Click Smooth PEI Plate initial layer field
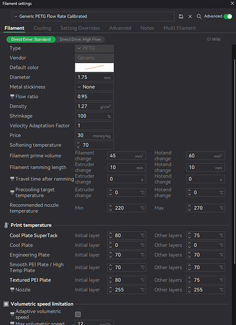This screenshot has width=236, height=325. coord(127,268)
